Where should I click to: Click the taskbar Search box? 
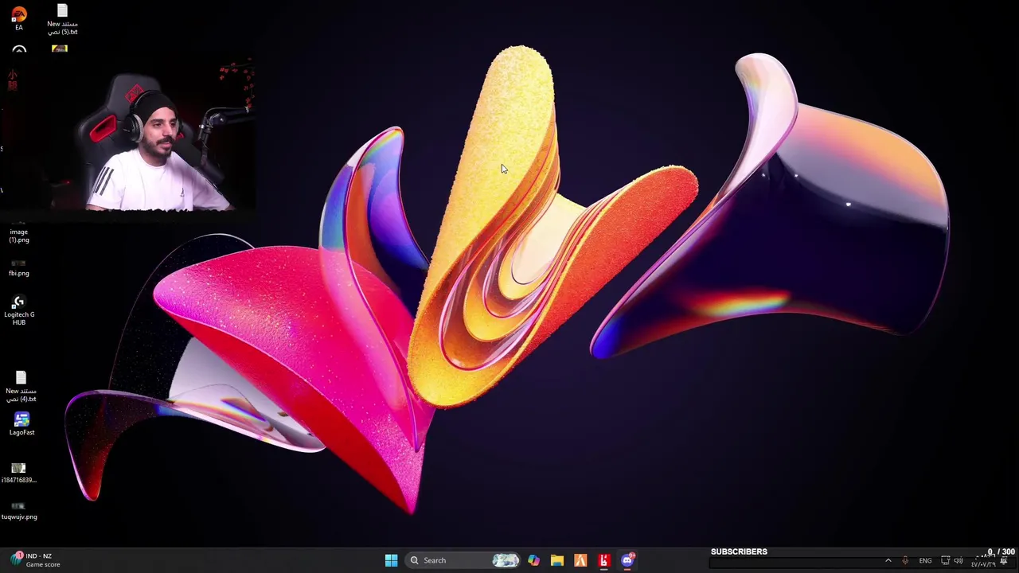[462, 560]
